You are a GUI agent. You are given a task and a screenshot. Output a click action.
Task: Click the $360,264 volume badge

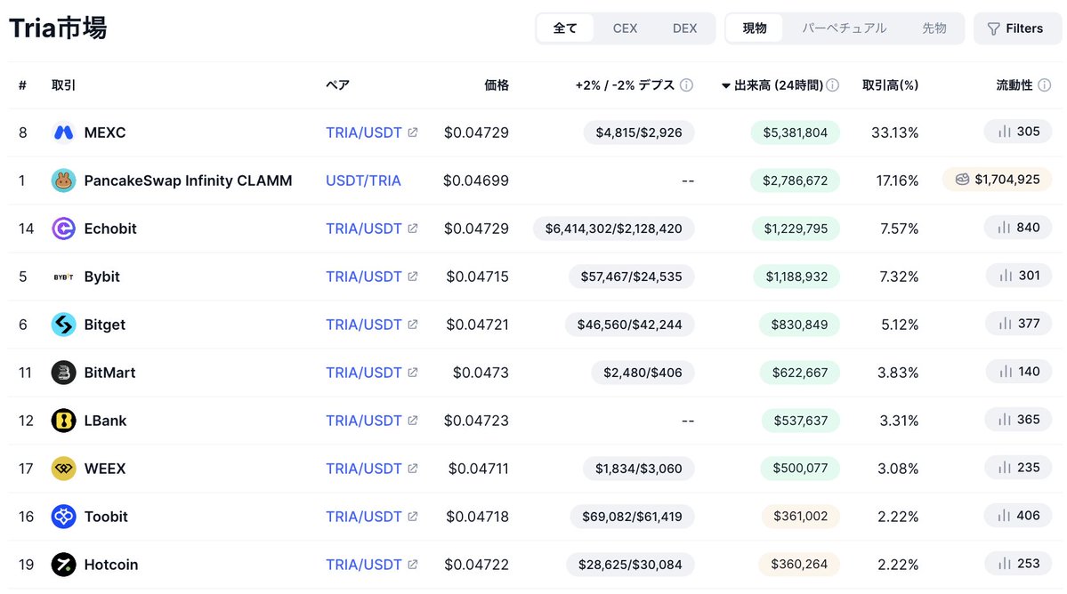(799, 564)
